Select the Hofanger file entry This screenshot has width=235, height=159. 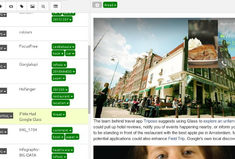(x=27, y=89)
